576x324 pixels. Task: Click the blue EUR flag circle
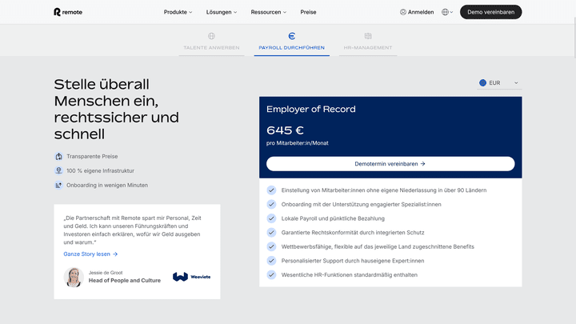coord(482,83)
